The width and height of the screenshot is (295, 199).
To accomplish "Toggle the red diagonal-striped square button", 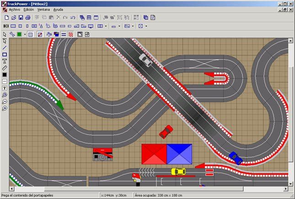I will pos(40,34).
